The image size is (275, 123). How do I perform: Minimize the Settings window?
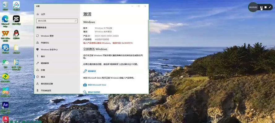132,6
